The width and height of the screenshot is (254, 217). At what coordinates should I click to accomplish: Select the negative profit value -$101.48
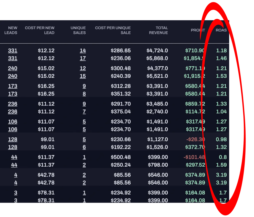(x=194, y=157)
